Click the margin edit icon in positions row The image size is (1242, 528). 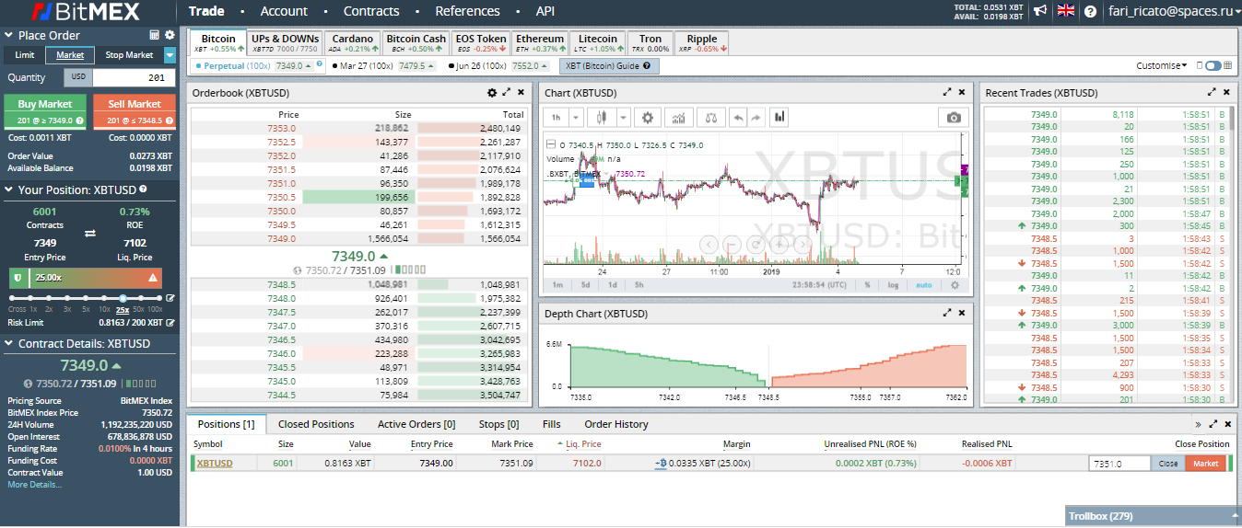(x=661, y=464)
